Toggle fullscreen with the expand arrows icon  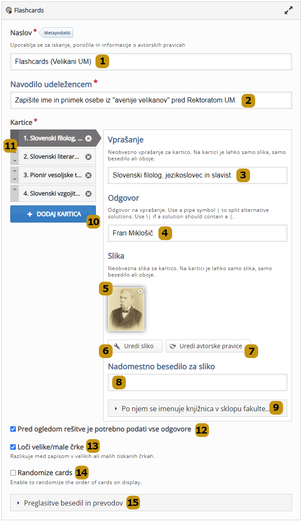(289, 10)
